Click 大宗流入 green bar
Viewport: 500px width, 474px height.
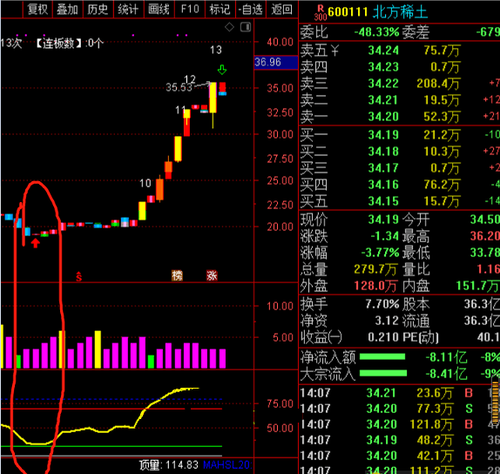383,373
